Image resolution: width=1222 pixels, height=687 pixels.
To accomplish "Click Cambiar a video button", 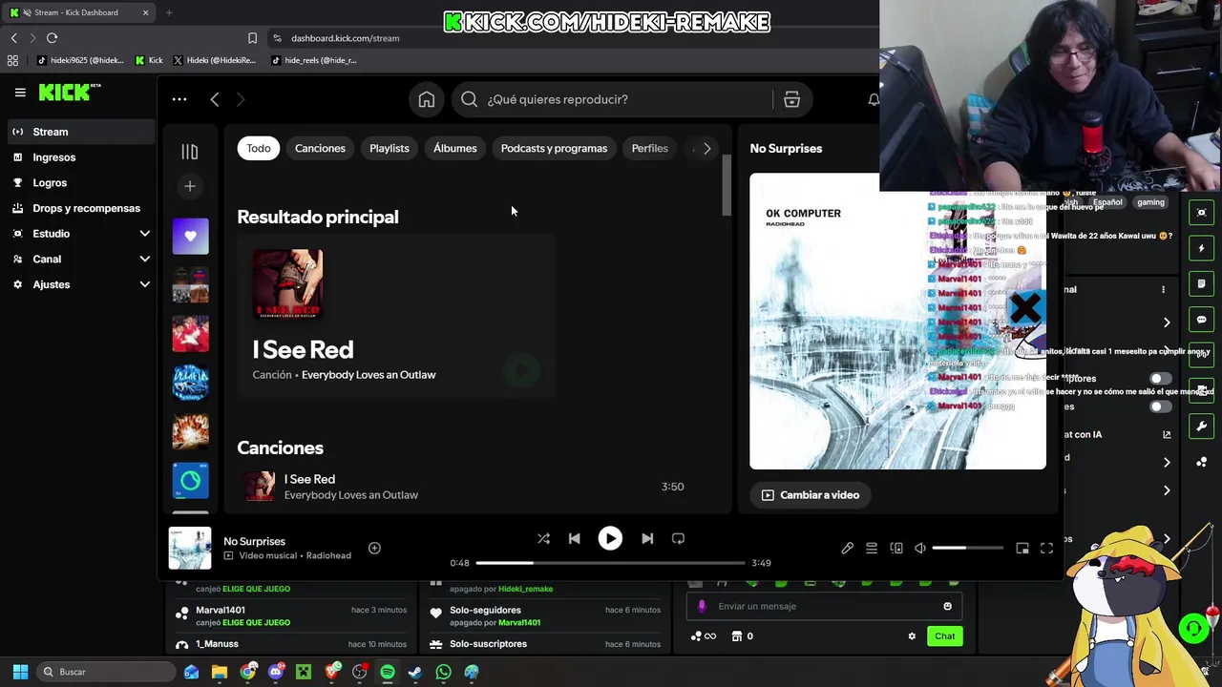I will pos(811,495).
